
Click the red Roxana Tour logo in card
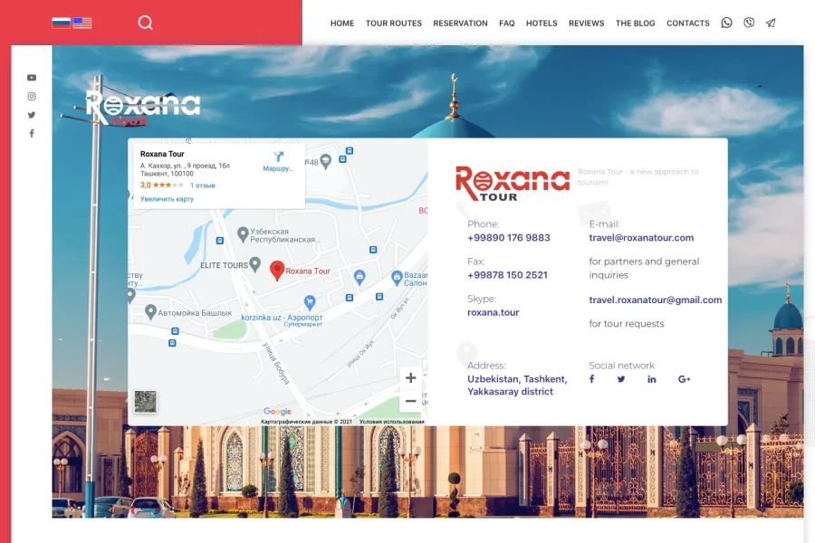[x=513, y=184]
